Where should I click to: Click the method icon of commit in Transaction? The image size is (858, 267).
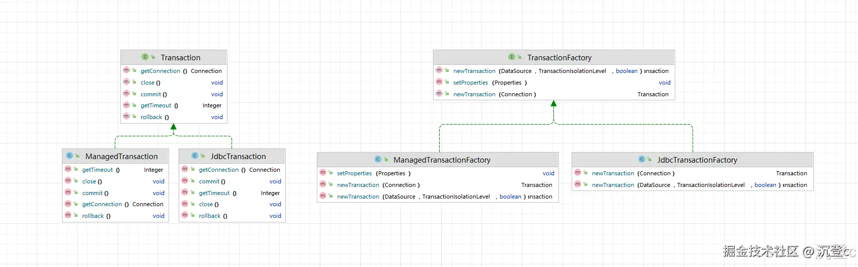point(126,93)
